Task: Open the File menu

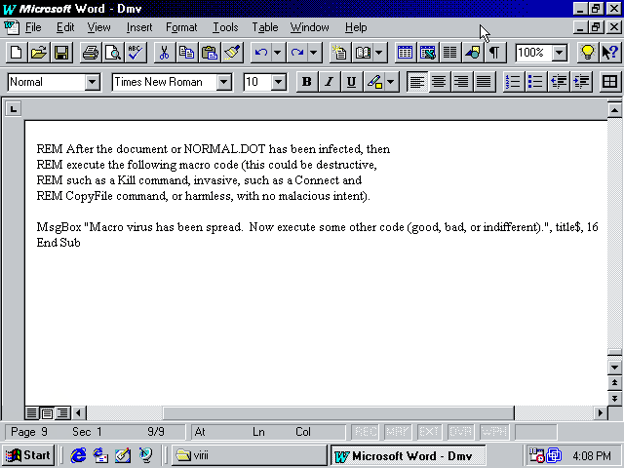Action: 33,27
